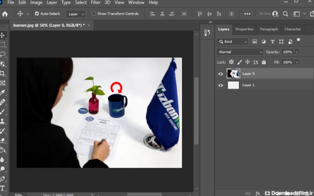Click the search magnifier in options bar
Screen dimensions: 314x196
pyautogui.click(x=285, y=14)
